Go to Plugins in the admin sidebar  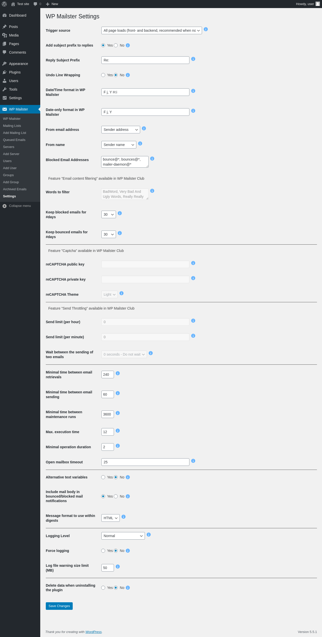click(15, 72)
